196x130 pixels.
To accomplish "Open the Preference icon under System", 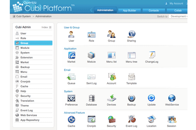I will [71, 98].
